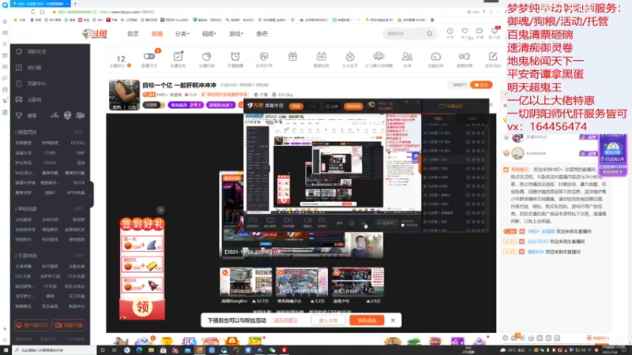
Task: Open a new browser tab with plus
Action: [x=75, y=4]
